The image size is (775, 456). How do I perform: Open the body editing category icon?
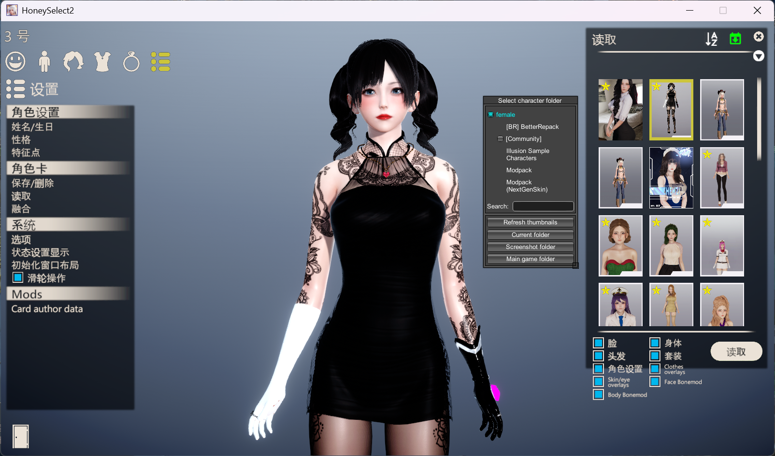click(44, 62)
